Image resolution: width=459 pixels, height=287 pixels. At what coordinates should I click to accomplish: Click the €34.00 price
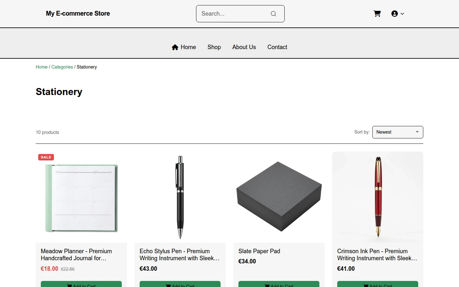click(247, 261)
